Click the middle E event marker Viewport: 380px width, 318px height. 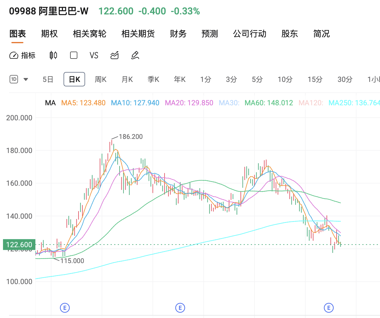coord(180,308)
